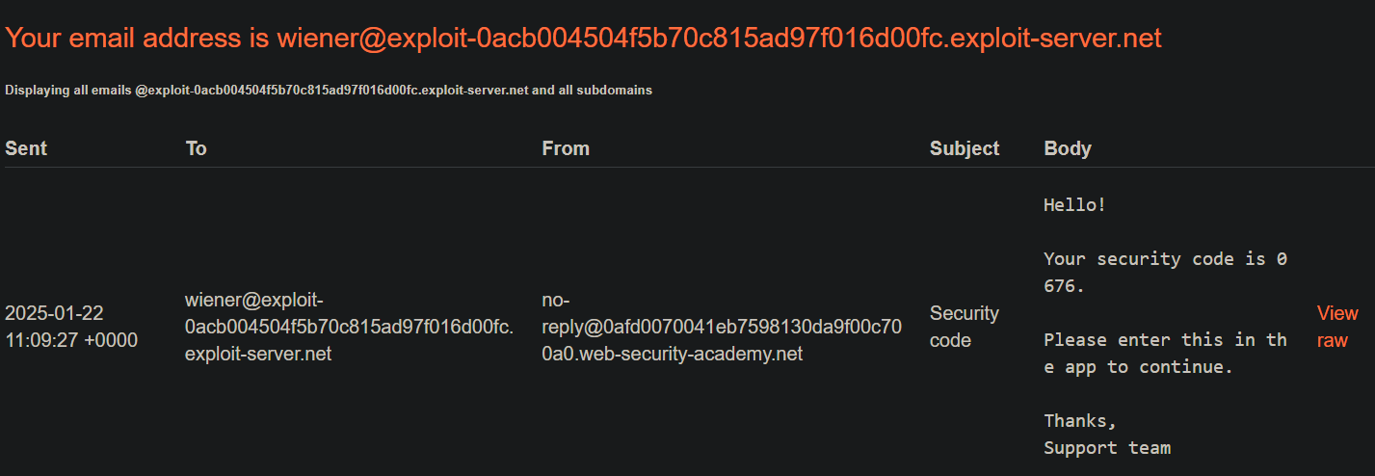The width and height of the screenshot is (1375, 476).
Task: Click the 2025-01-22 sent date
Action: pyautogui.click(x=54, y=313)
